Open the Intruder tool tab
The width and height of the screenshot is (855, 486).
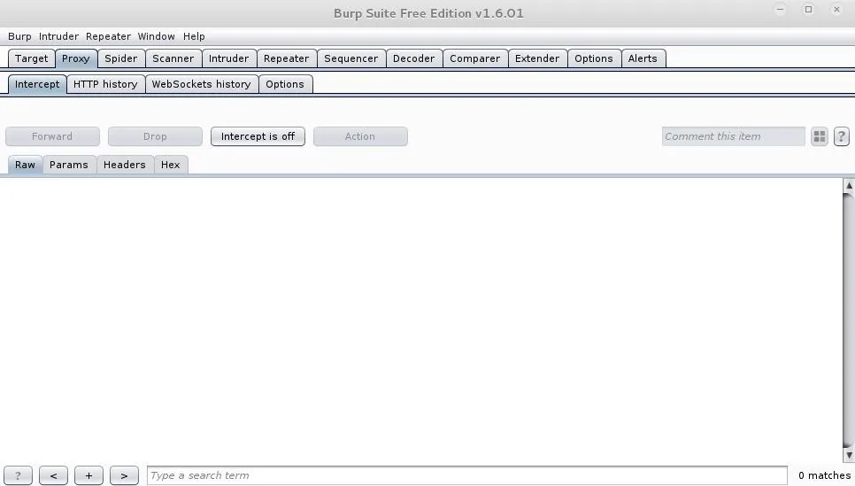tap(228, 58)
